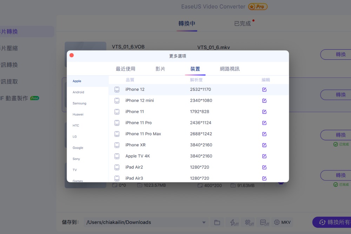
Task: Click the Pro badge in the title
Action: pyautogui.click(x=258, y=7)
